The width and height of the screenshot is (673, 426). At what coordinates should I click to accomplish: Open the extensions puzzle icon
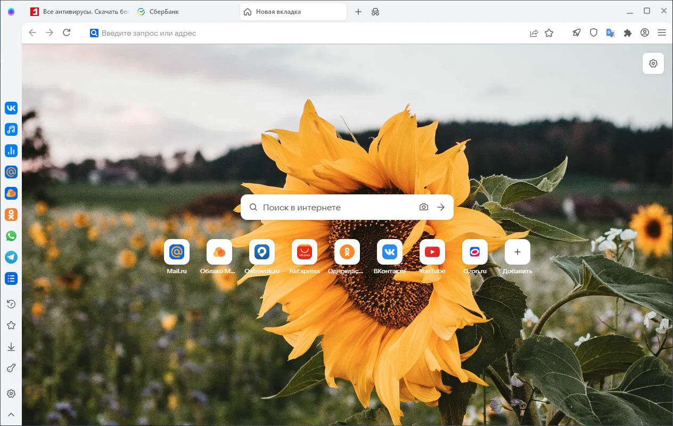coord(628,33)
